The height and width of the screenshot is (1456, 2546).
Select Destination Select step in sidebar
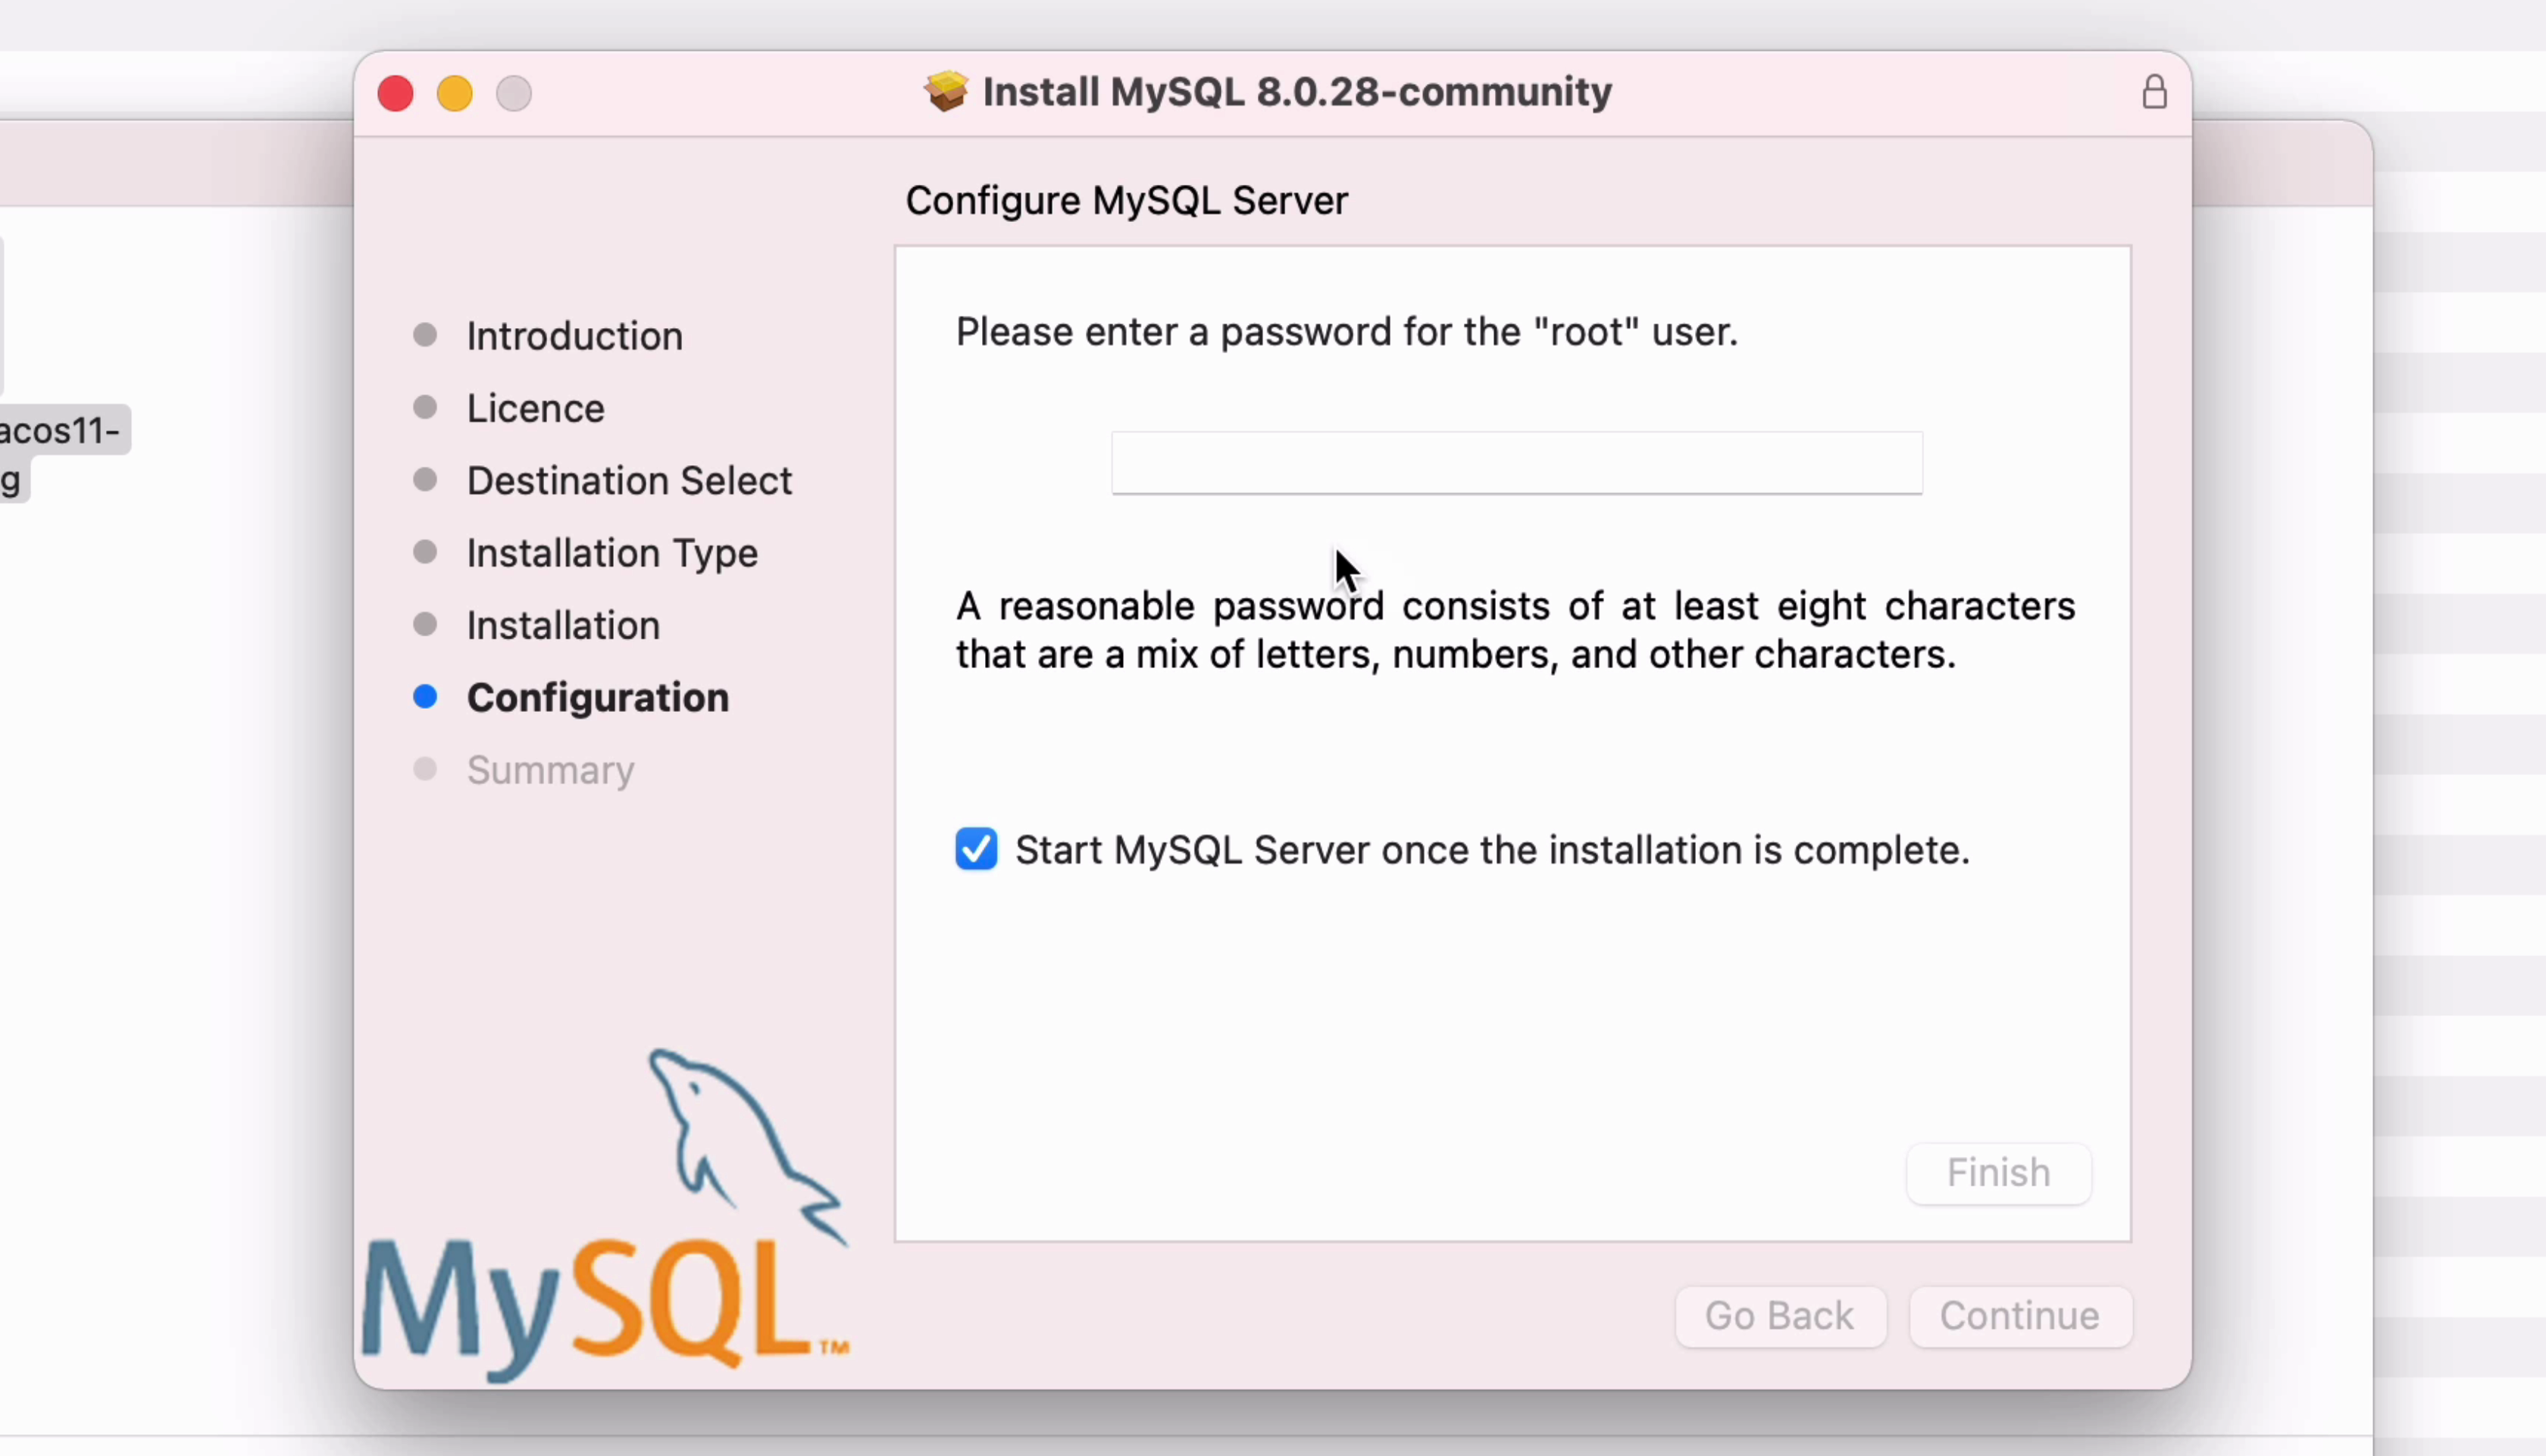tap(629, 481)
